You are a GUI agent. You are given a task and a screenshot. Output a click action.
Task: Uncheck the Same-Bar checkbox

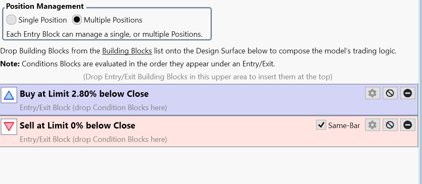point(321,125)
